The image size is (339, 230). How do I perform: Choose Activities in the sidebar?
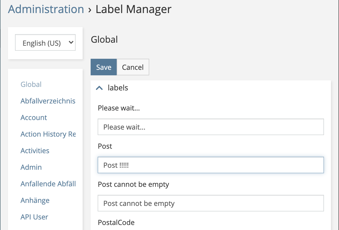click(35, 151)
